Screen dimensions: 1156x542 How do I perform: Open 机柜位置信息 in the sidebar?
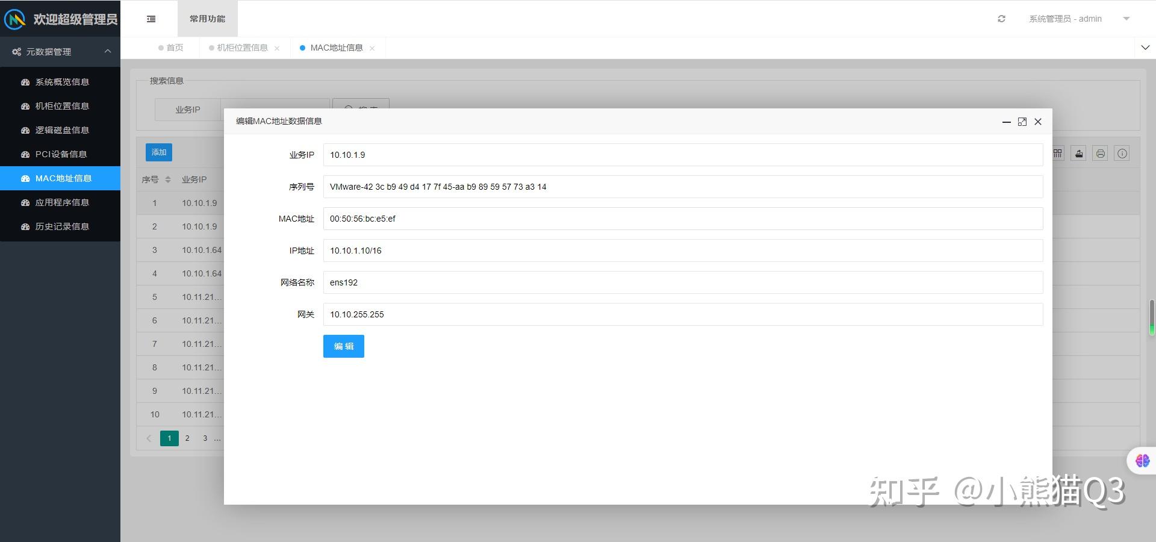(x=60, y=106)
